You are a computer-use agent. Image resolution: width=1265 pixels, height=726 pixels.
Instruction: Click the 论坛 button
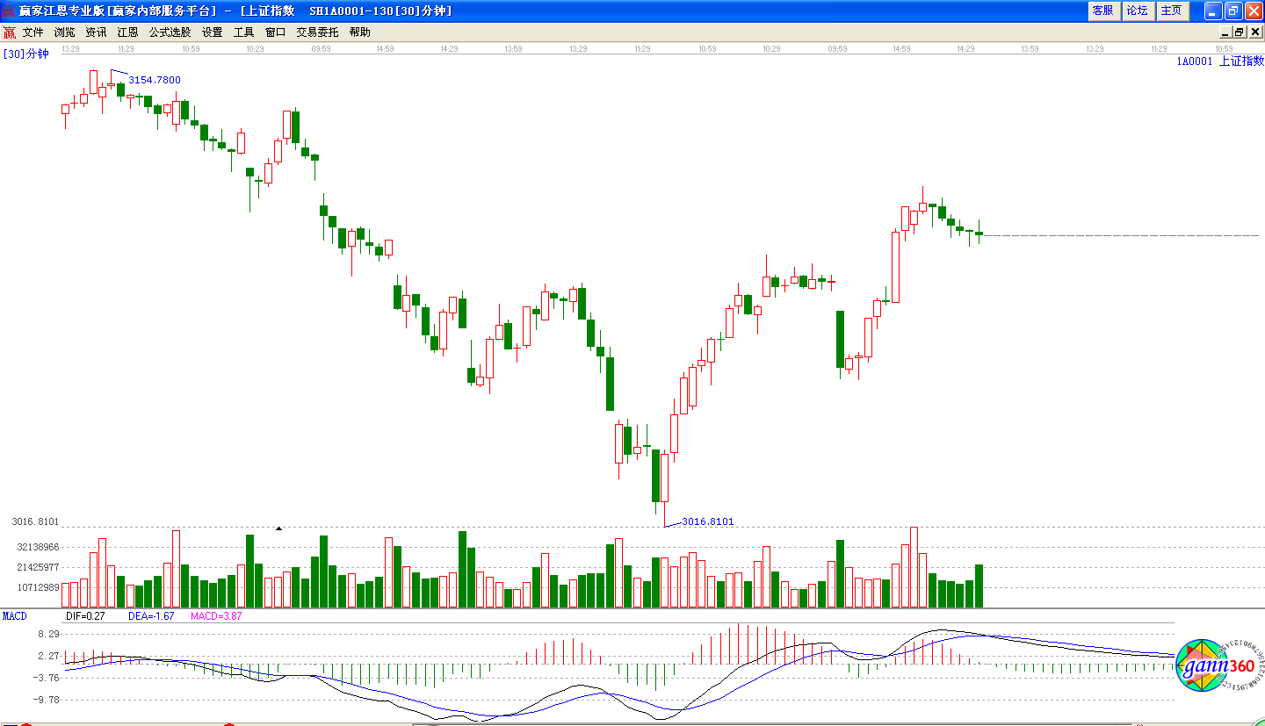click(x=1137, y=11)
